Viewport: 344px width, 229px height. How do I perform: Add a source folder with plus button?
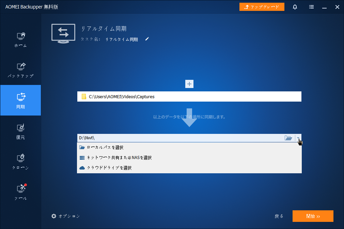click(x=189, y=84)
